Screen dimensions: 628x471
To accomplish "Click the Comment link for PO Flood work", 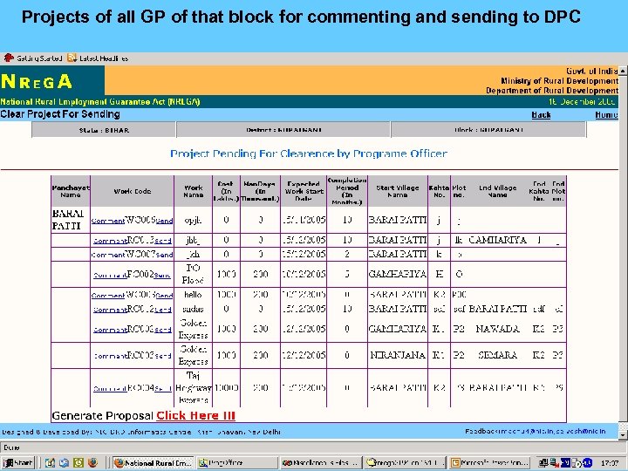I will (x=110, y=275).
